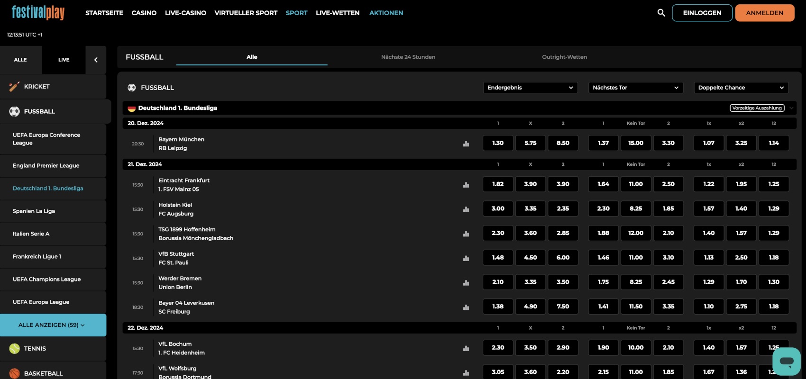
Task: Open the Nächstes Tor dropdown
Action: [635, 88]
